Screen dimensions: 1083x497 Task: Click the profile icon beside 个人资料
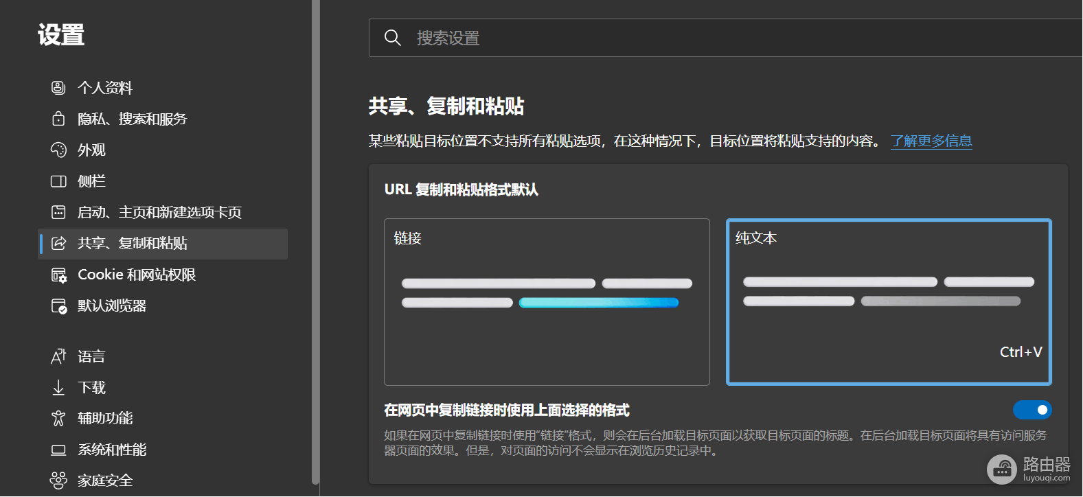58,88
